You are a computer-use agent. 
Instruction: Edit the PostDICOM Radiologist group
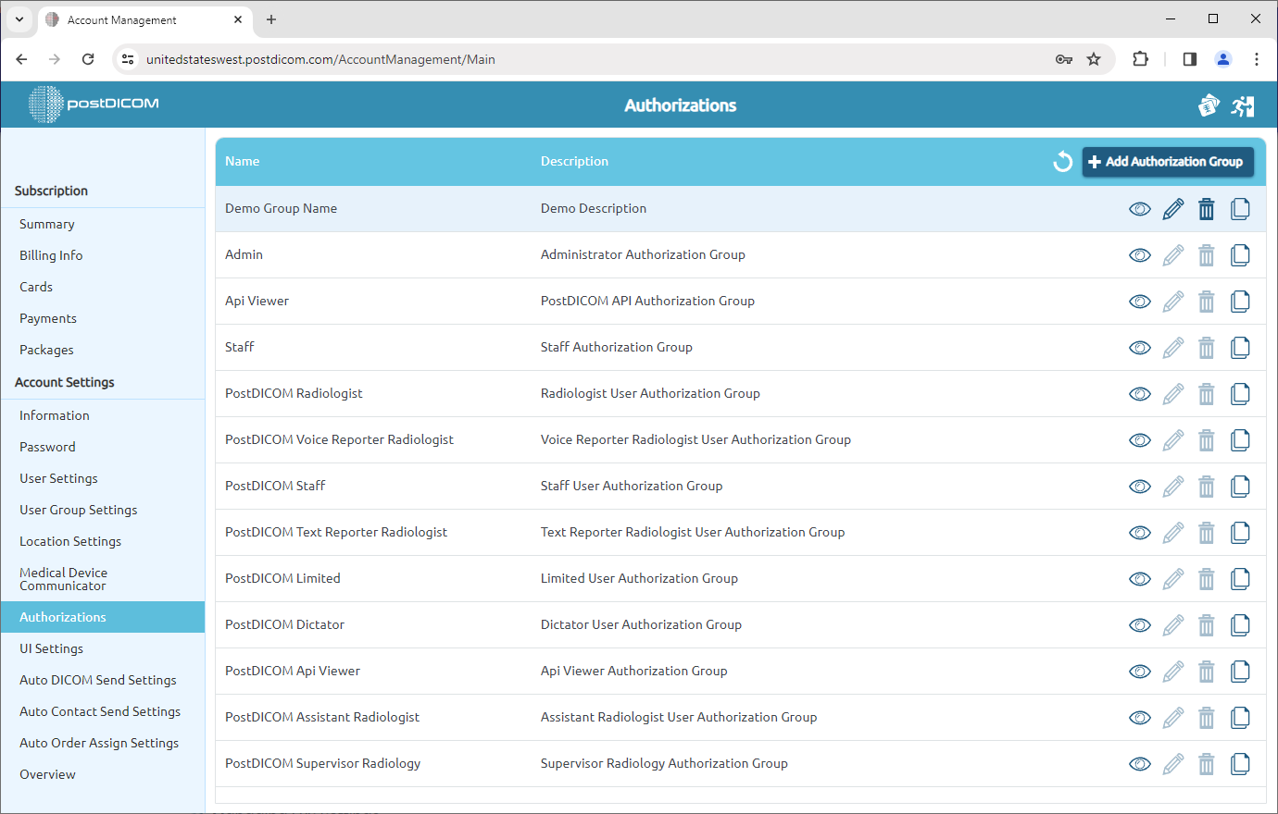click(x=1172, y=393)
